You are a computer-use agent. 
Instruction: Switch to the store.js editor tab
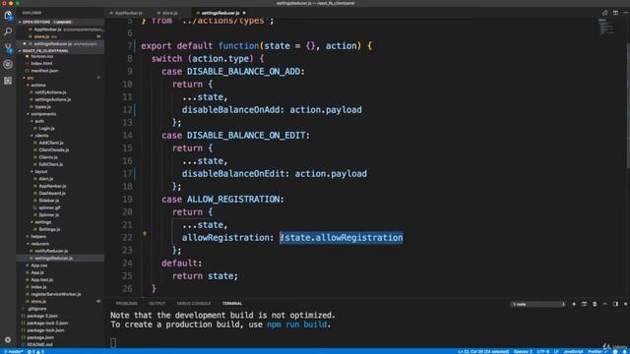(170, 13)
